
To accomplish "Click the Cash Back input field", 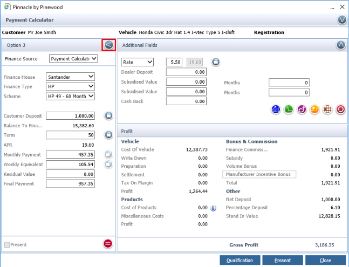I will [186, 101].
